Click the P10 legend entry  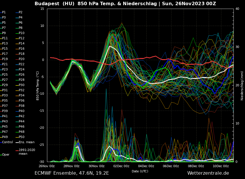click(22, 33)
